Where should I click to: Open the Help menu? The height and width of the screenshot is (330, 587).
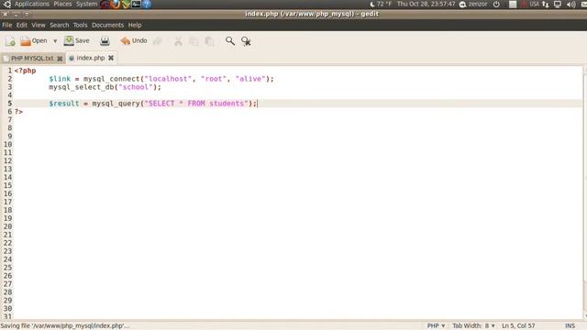135,25
